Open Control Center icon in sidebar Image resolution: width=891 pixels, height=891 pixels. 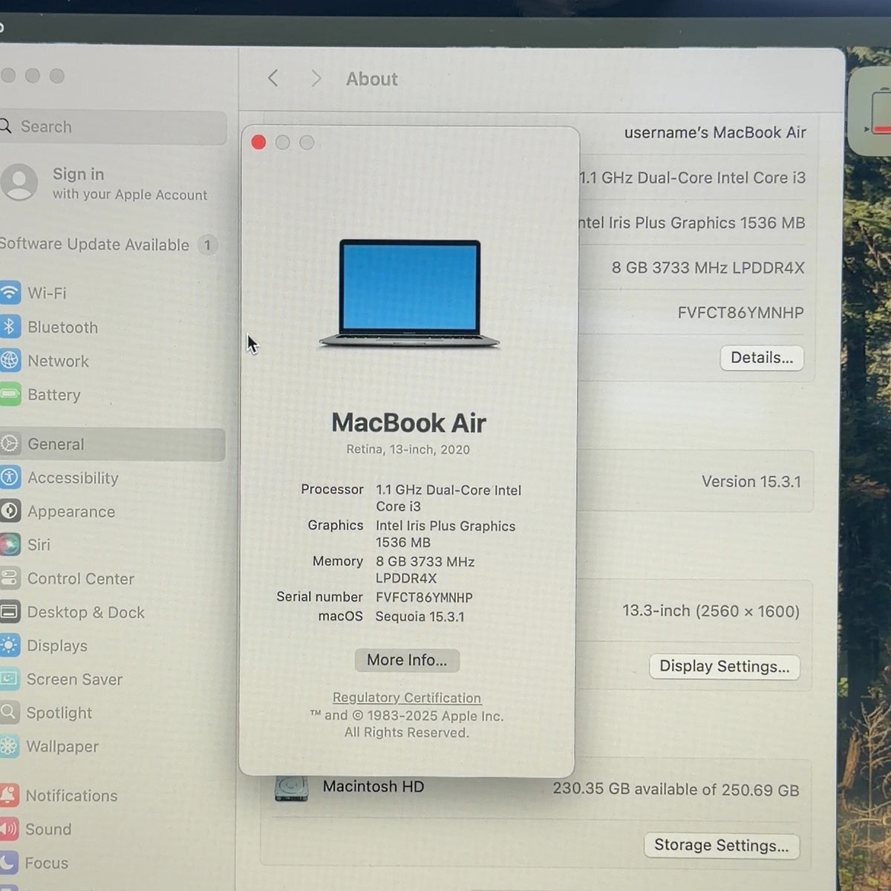click(x=10, y=578)
